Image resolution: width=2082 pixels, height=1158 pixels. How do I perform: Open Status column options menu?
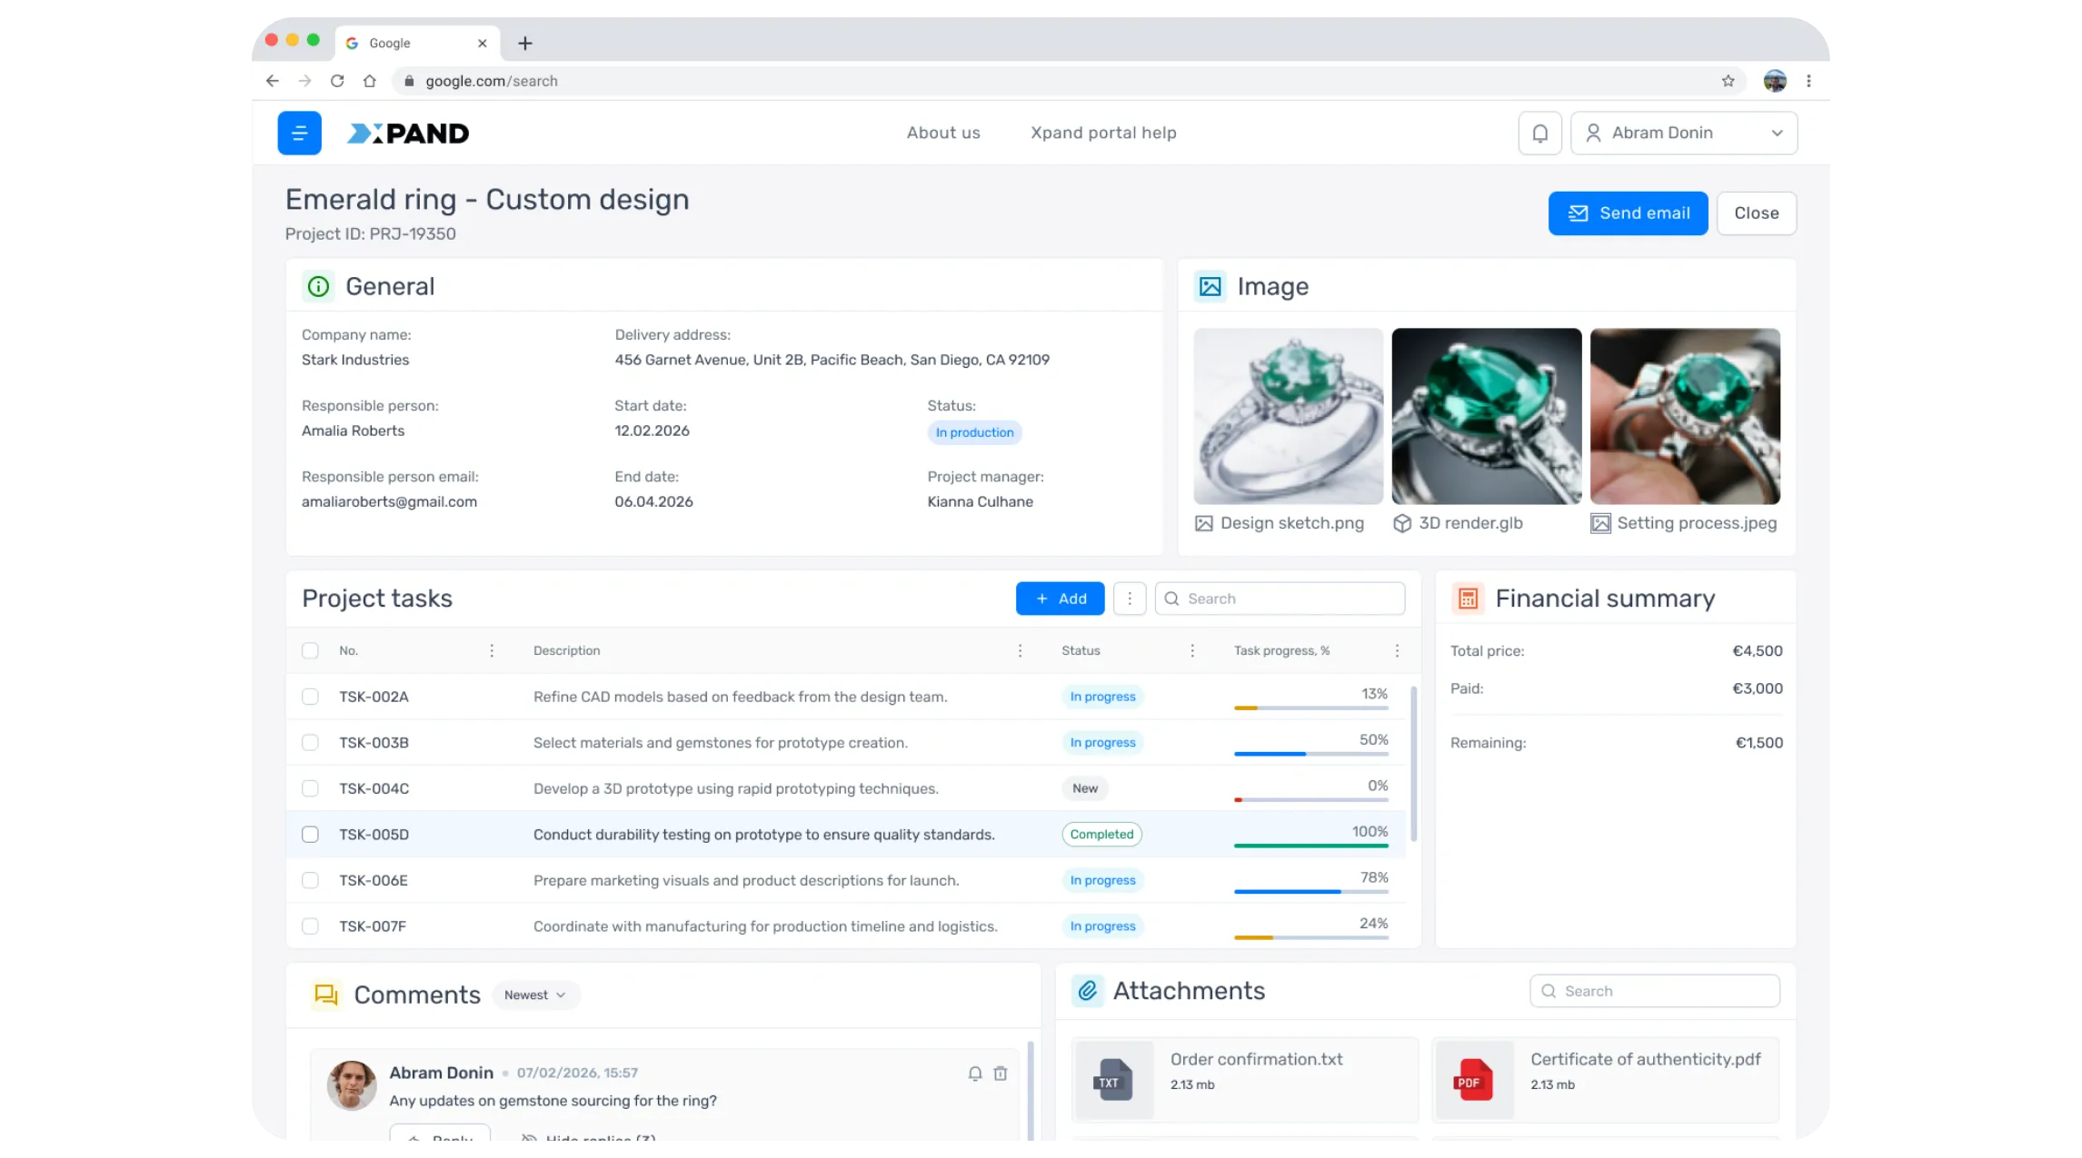[1192, 650]
